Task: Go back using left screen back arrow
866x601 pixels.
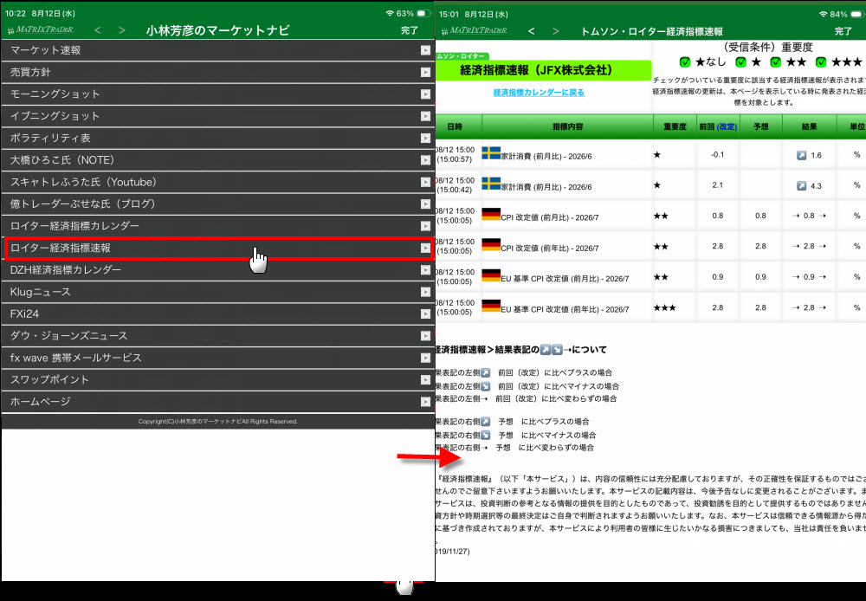Action: tap(98, 29)
